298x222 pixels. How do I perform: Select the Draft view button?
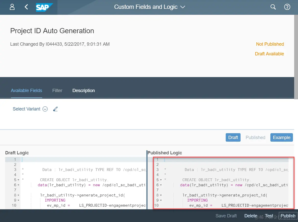[233, 137]
